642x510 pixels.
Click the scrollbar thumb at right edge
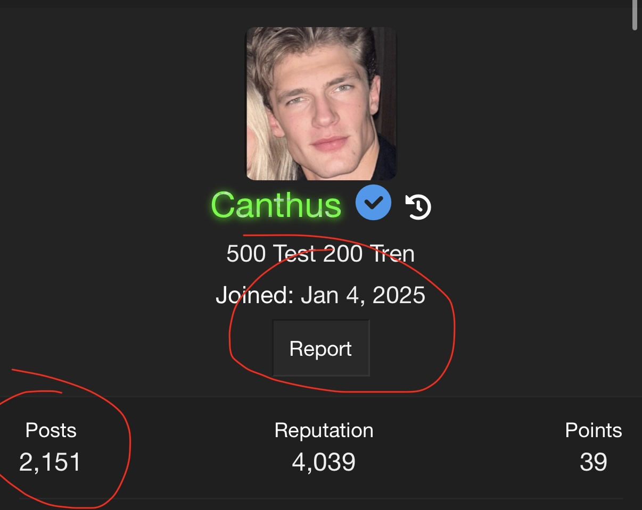click(635, 16)
